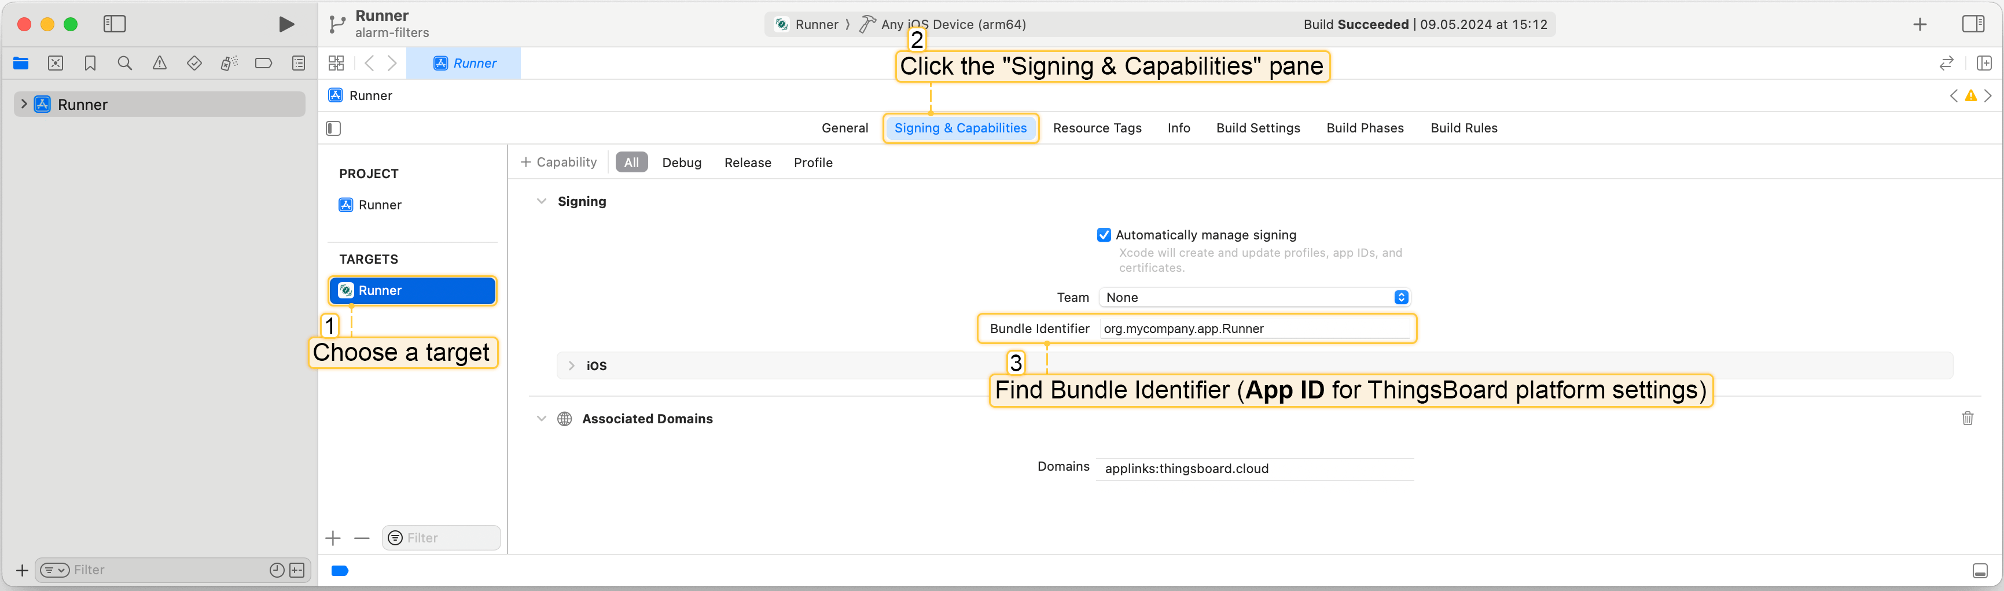Click the Run (play) button
The width and height of the screenshot is (2004, 591).
pos(286,25)
